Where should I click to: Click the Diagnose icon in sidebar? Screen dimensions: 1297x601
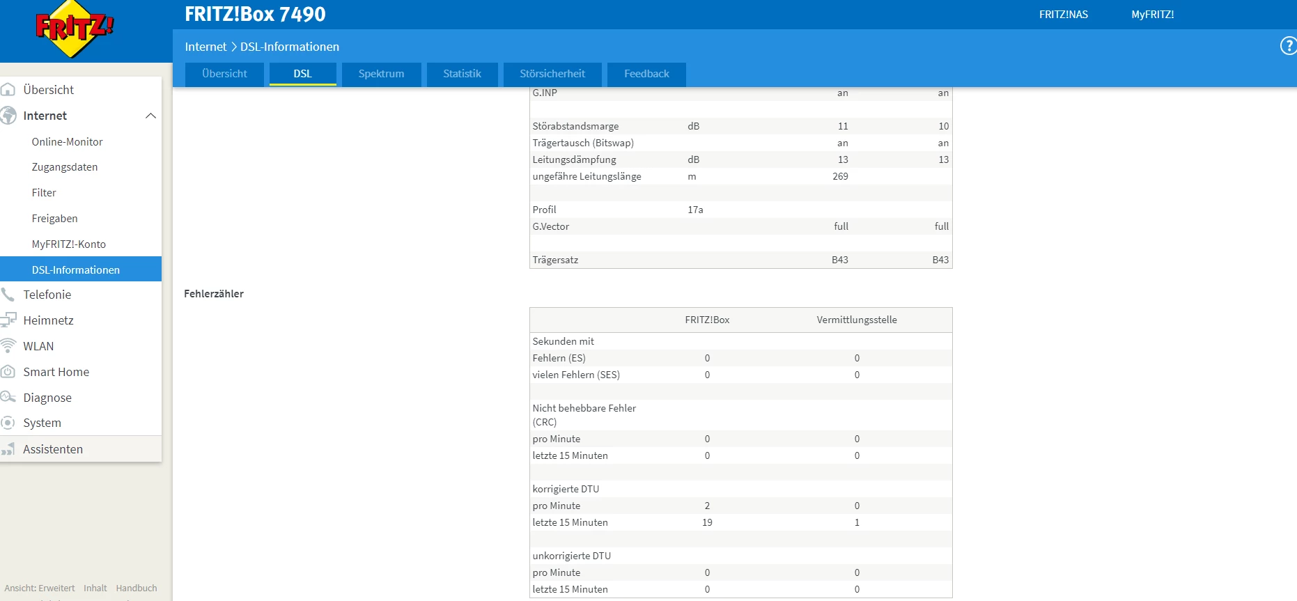coord(8,398)
